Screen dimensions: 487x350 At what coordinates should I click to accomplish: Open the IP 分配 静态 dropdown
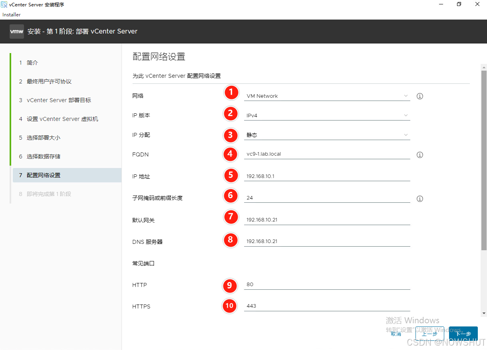(327, 135)
